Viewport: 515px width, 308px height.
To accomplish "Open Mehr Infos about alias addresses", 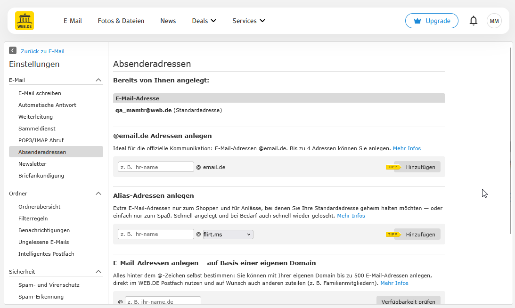I will pos(351,215).
